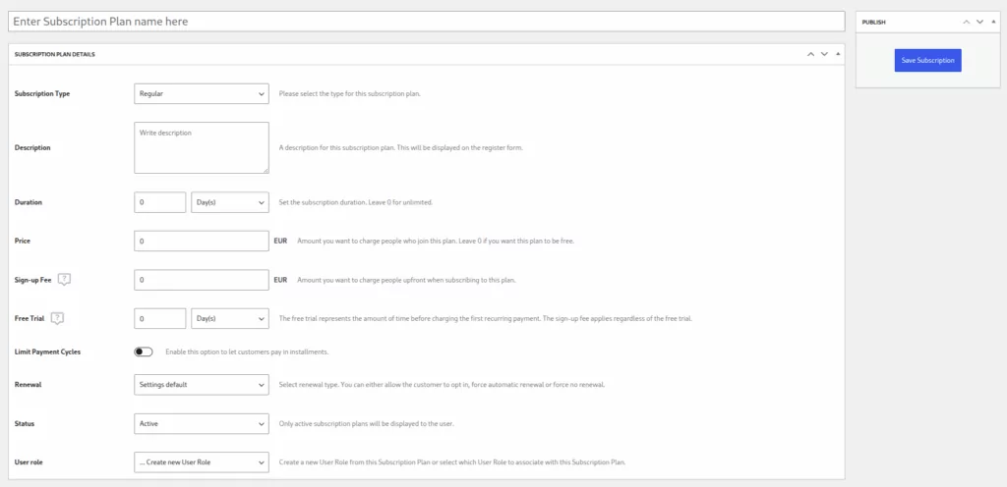Click the EUR label beside Price
This screenshot has width=1007, height=487.
(280, 241)
